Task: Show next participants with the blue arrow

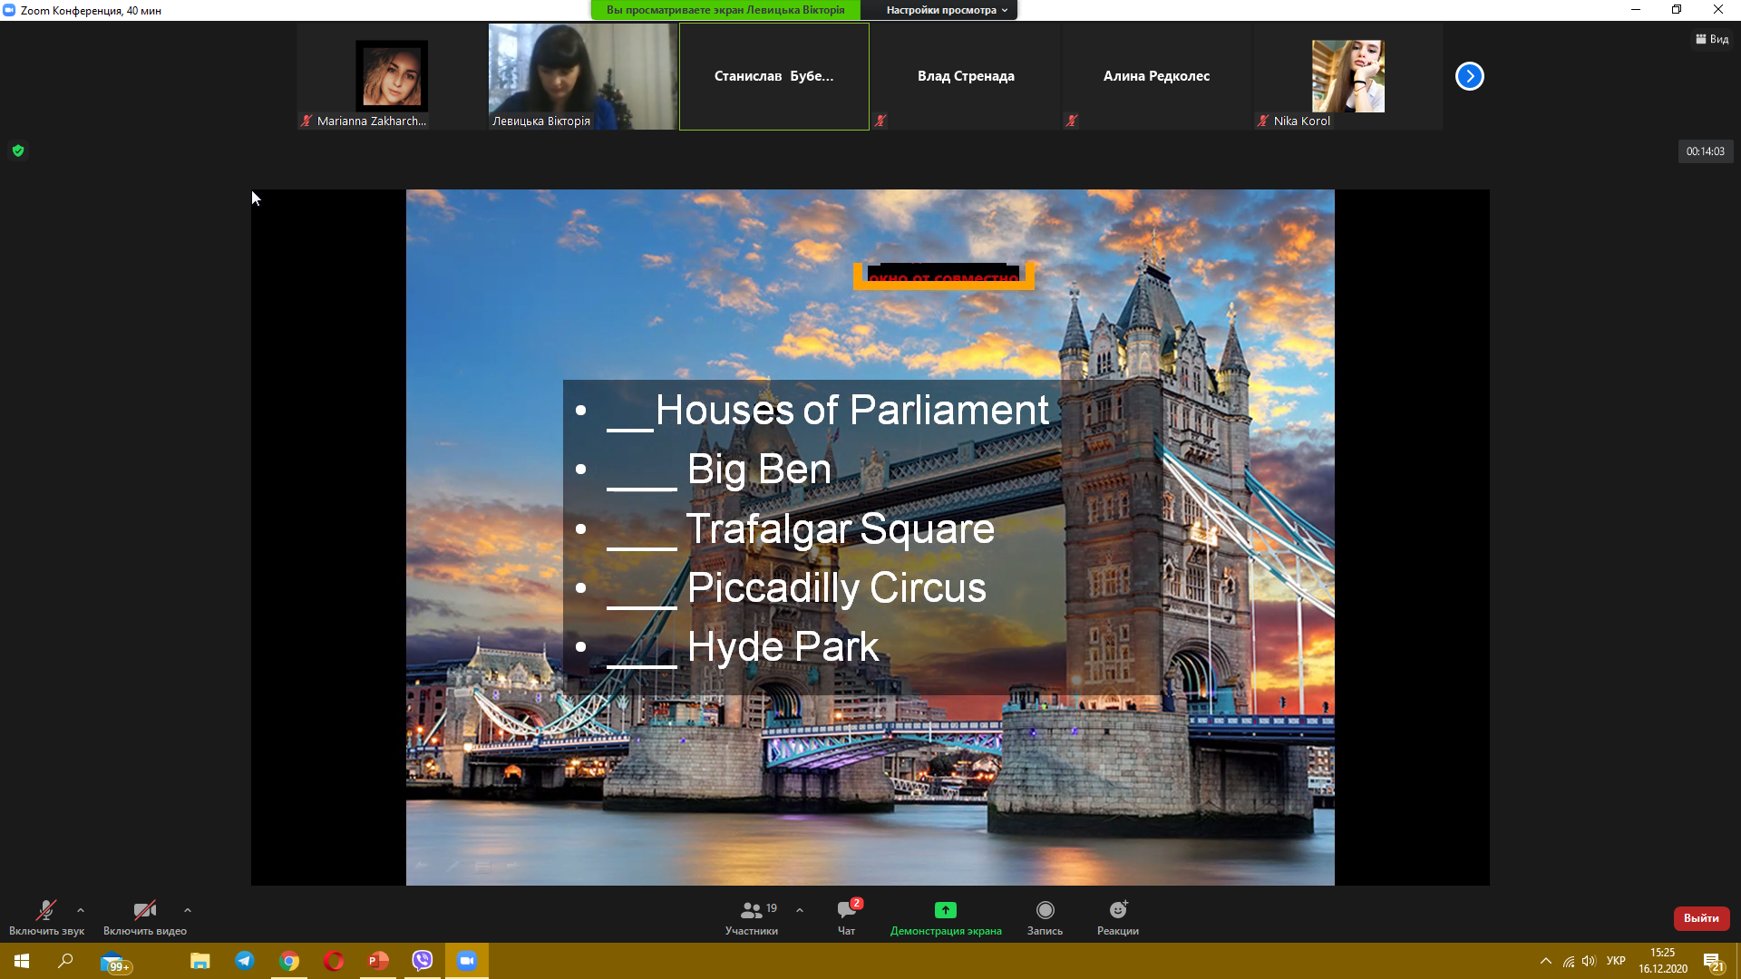Action: point(1469,76)
